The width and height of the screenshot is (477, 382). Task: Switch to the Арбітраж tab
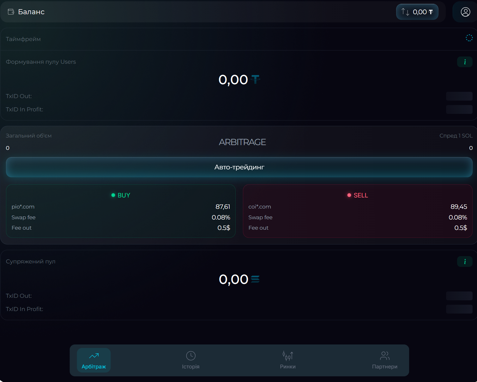coord(94,360)
